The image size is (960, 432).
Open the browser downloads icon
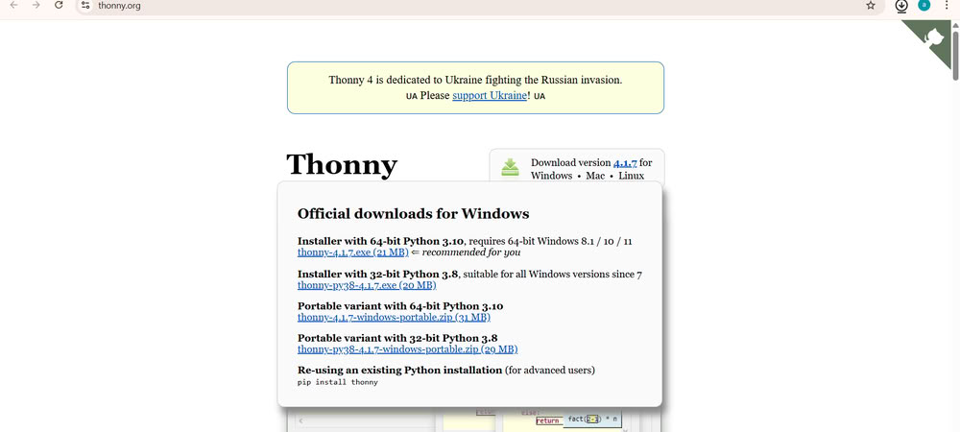[901, 6]
